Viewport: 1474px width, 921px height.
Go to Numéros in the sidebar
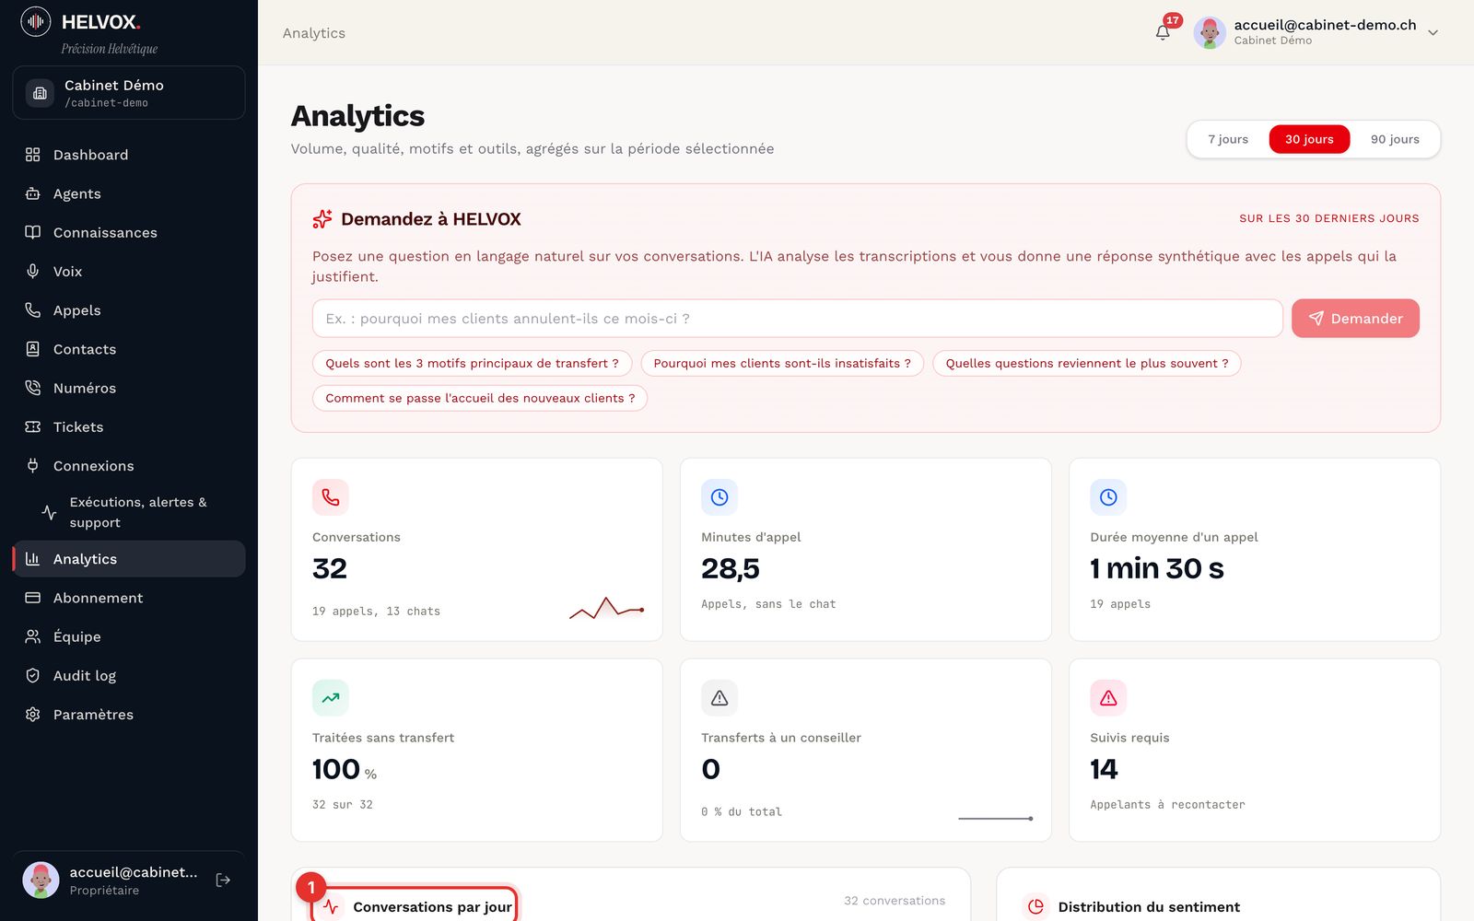[129, 389]
